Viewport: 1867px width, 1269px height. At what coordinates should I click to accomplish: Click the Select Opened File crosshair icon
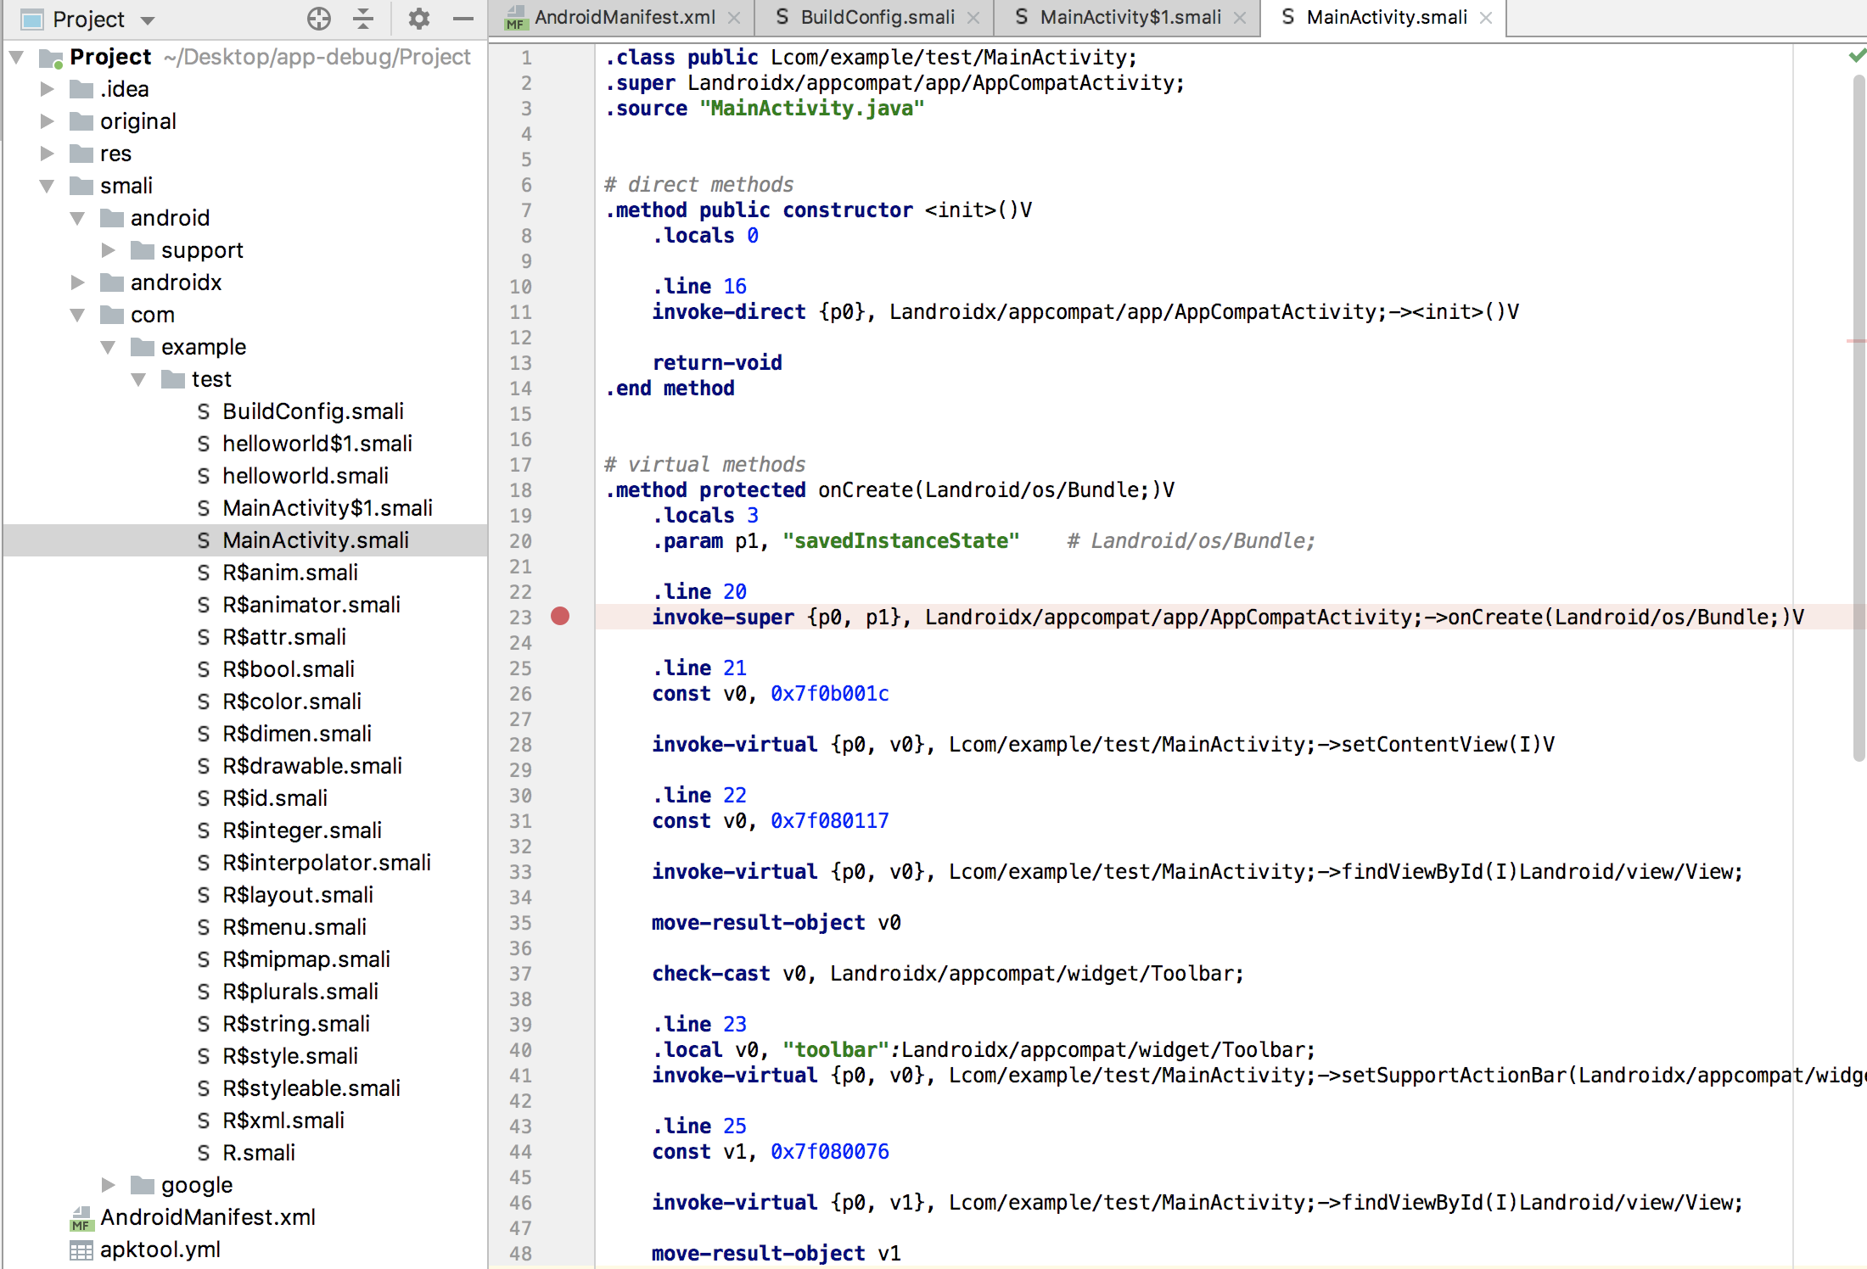(x=319, y=18)
